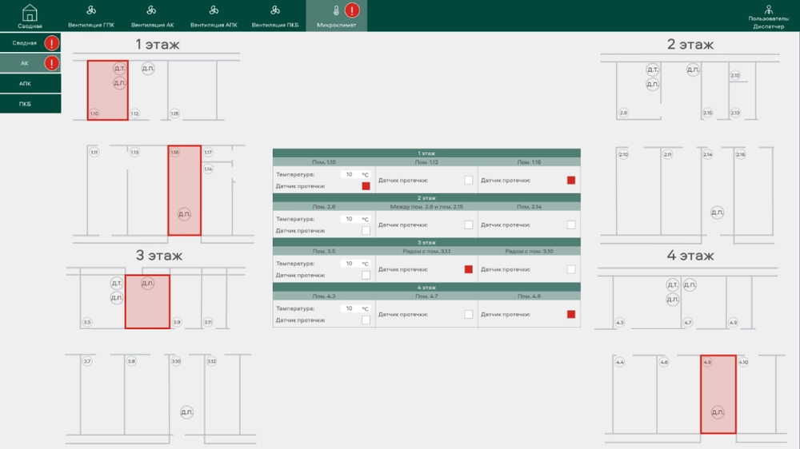The image size is (800, 449).
Task: Open Вентиляция ПКБ fan icon
Action: [x=275, y=11]
